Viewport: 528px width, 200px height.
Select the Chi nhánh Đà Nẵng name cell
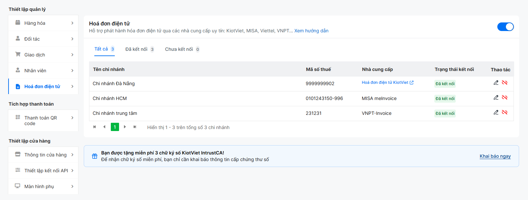[114, 83]
